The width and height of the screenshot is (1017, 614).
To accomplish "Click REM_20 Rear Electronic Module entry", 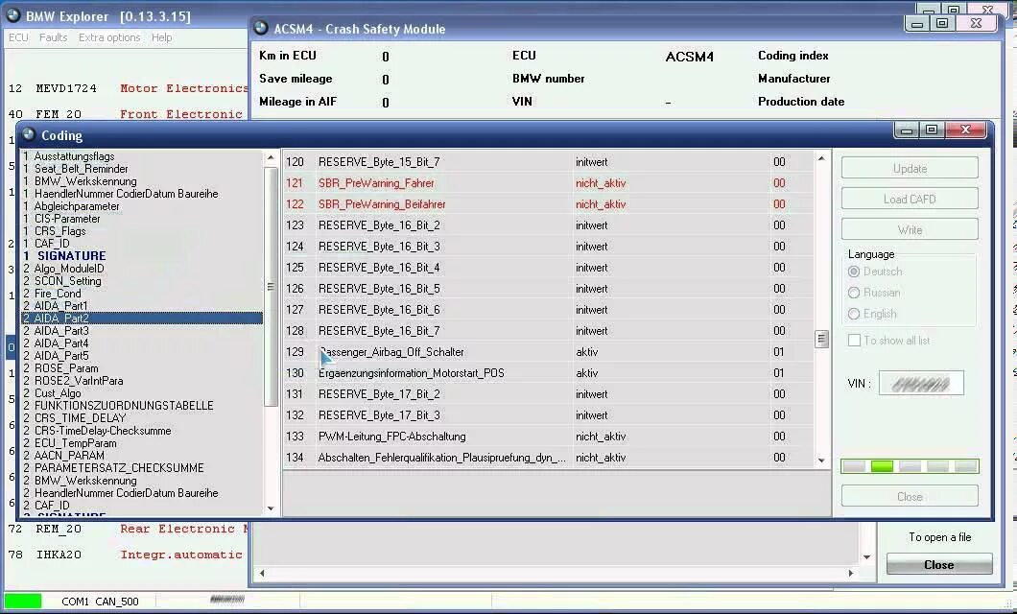I will pyautogui.click(x=129, y=529).
